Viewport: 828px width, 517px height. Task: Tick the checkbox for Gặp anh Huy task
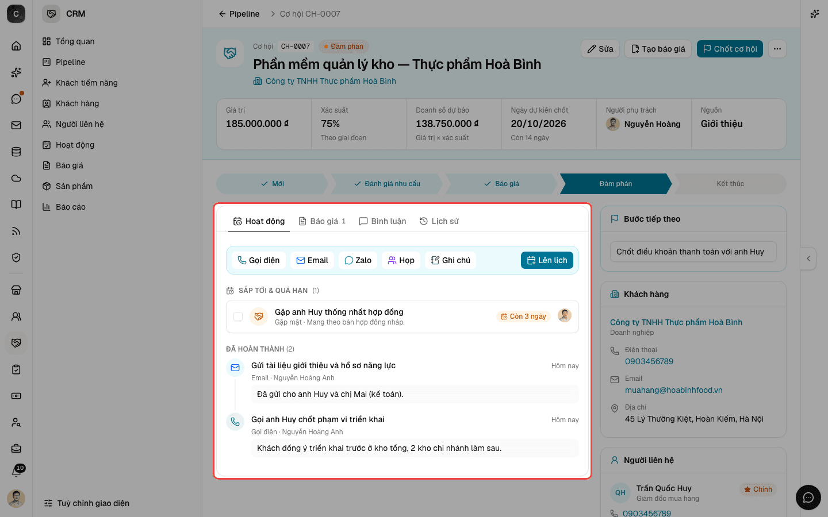[x=238, y=317]
